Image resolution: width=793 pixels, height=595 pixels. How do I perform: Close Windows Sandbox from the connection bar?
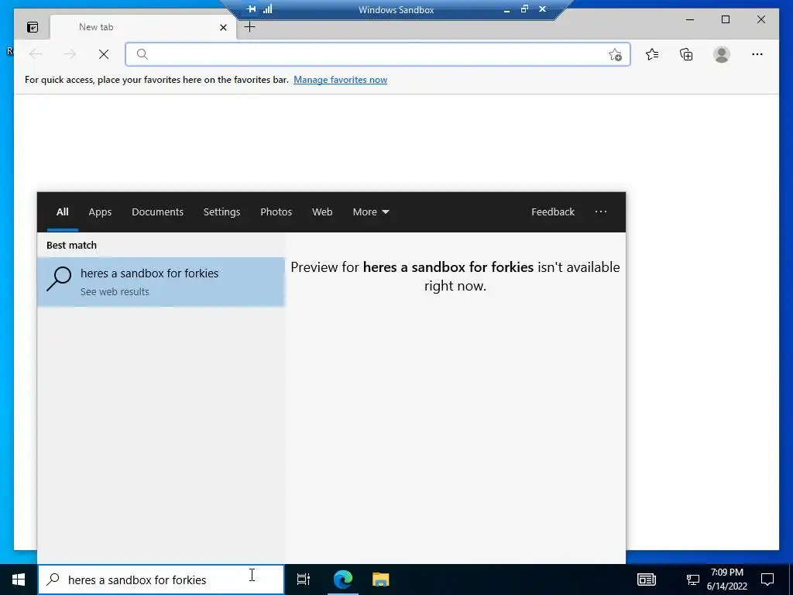(x=542, y=9)
